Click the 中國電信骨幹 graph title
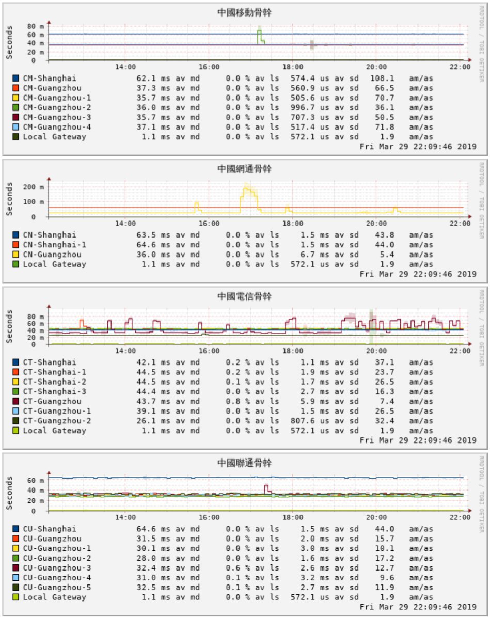Screen dimensions: 490x617 (244, 296)
